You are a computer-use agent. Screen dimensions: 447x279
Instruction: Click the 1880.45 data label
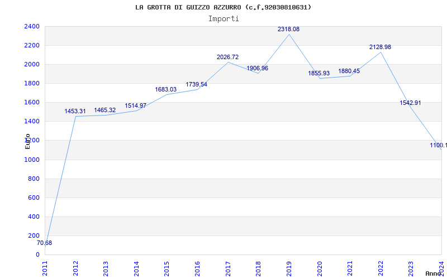point(349,71)
